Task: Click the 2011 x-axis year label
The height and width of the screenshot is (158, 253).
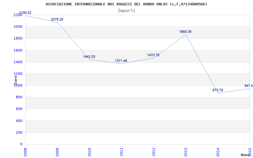Action: (122, 152)
